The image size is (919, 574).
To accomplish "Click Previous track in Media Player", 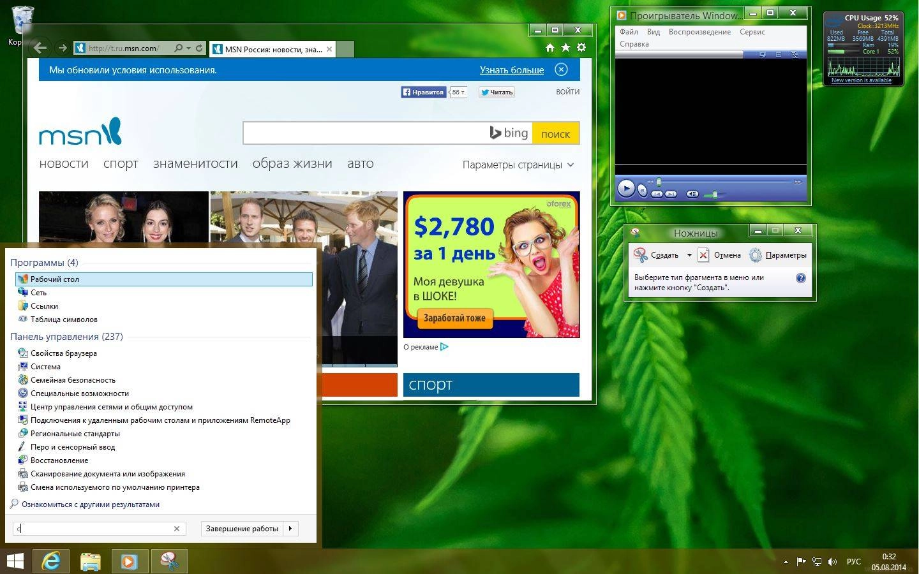I will click(657, 194).
